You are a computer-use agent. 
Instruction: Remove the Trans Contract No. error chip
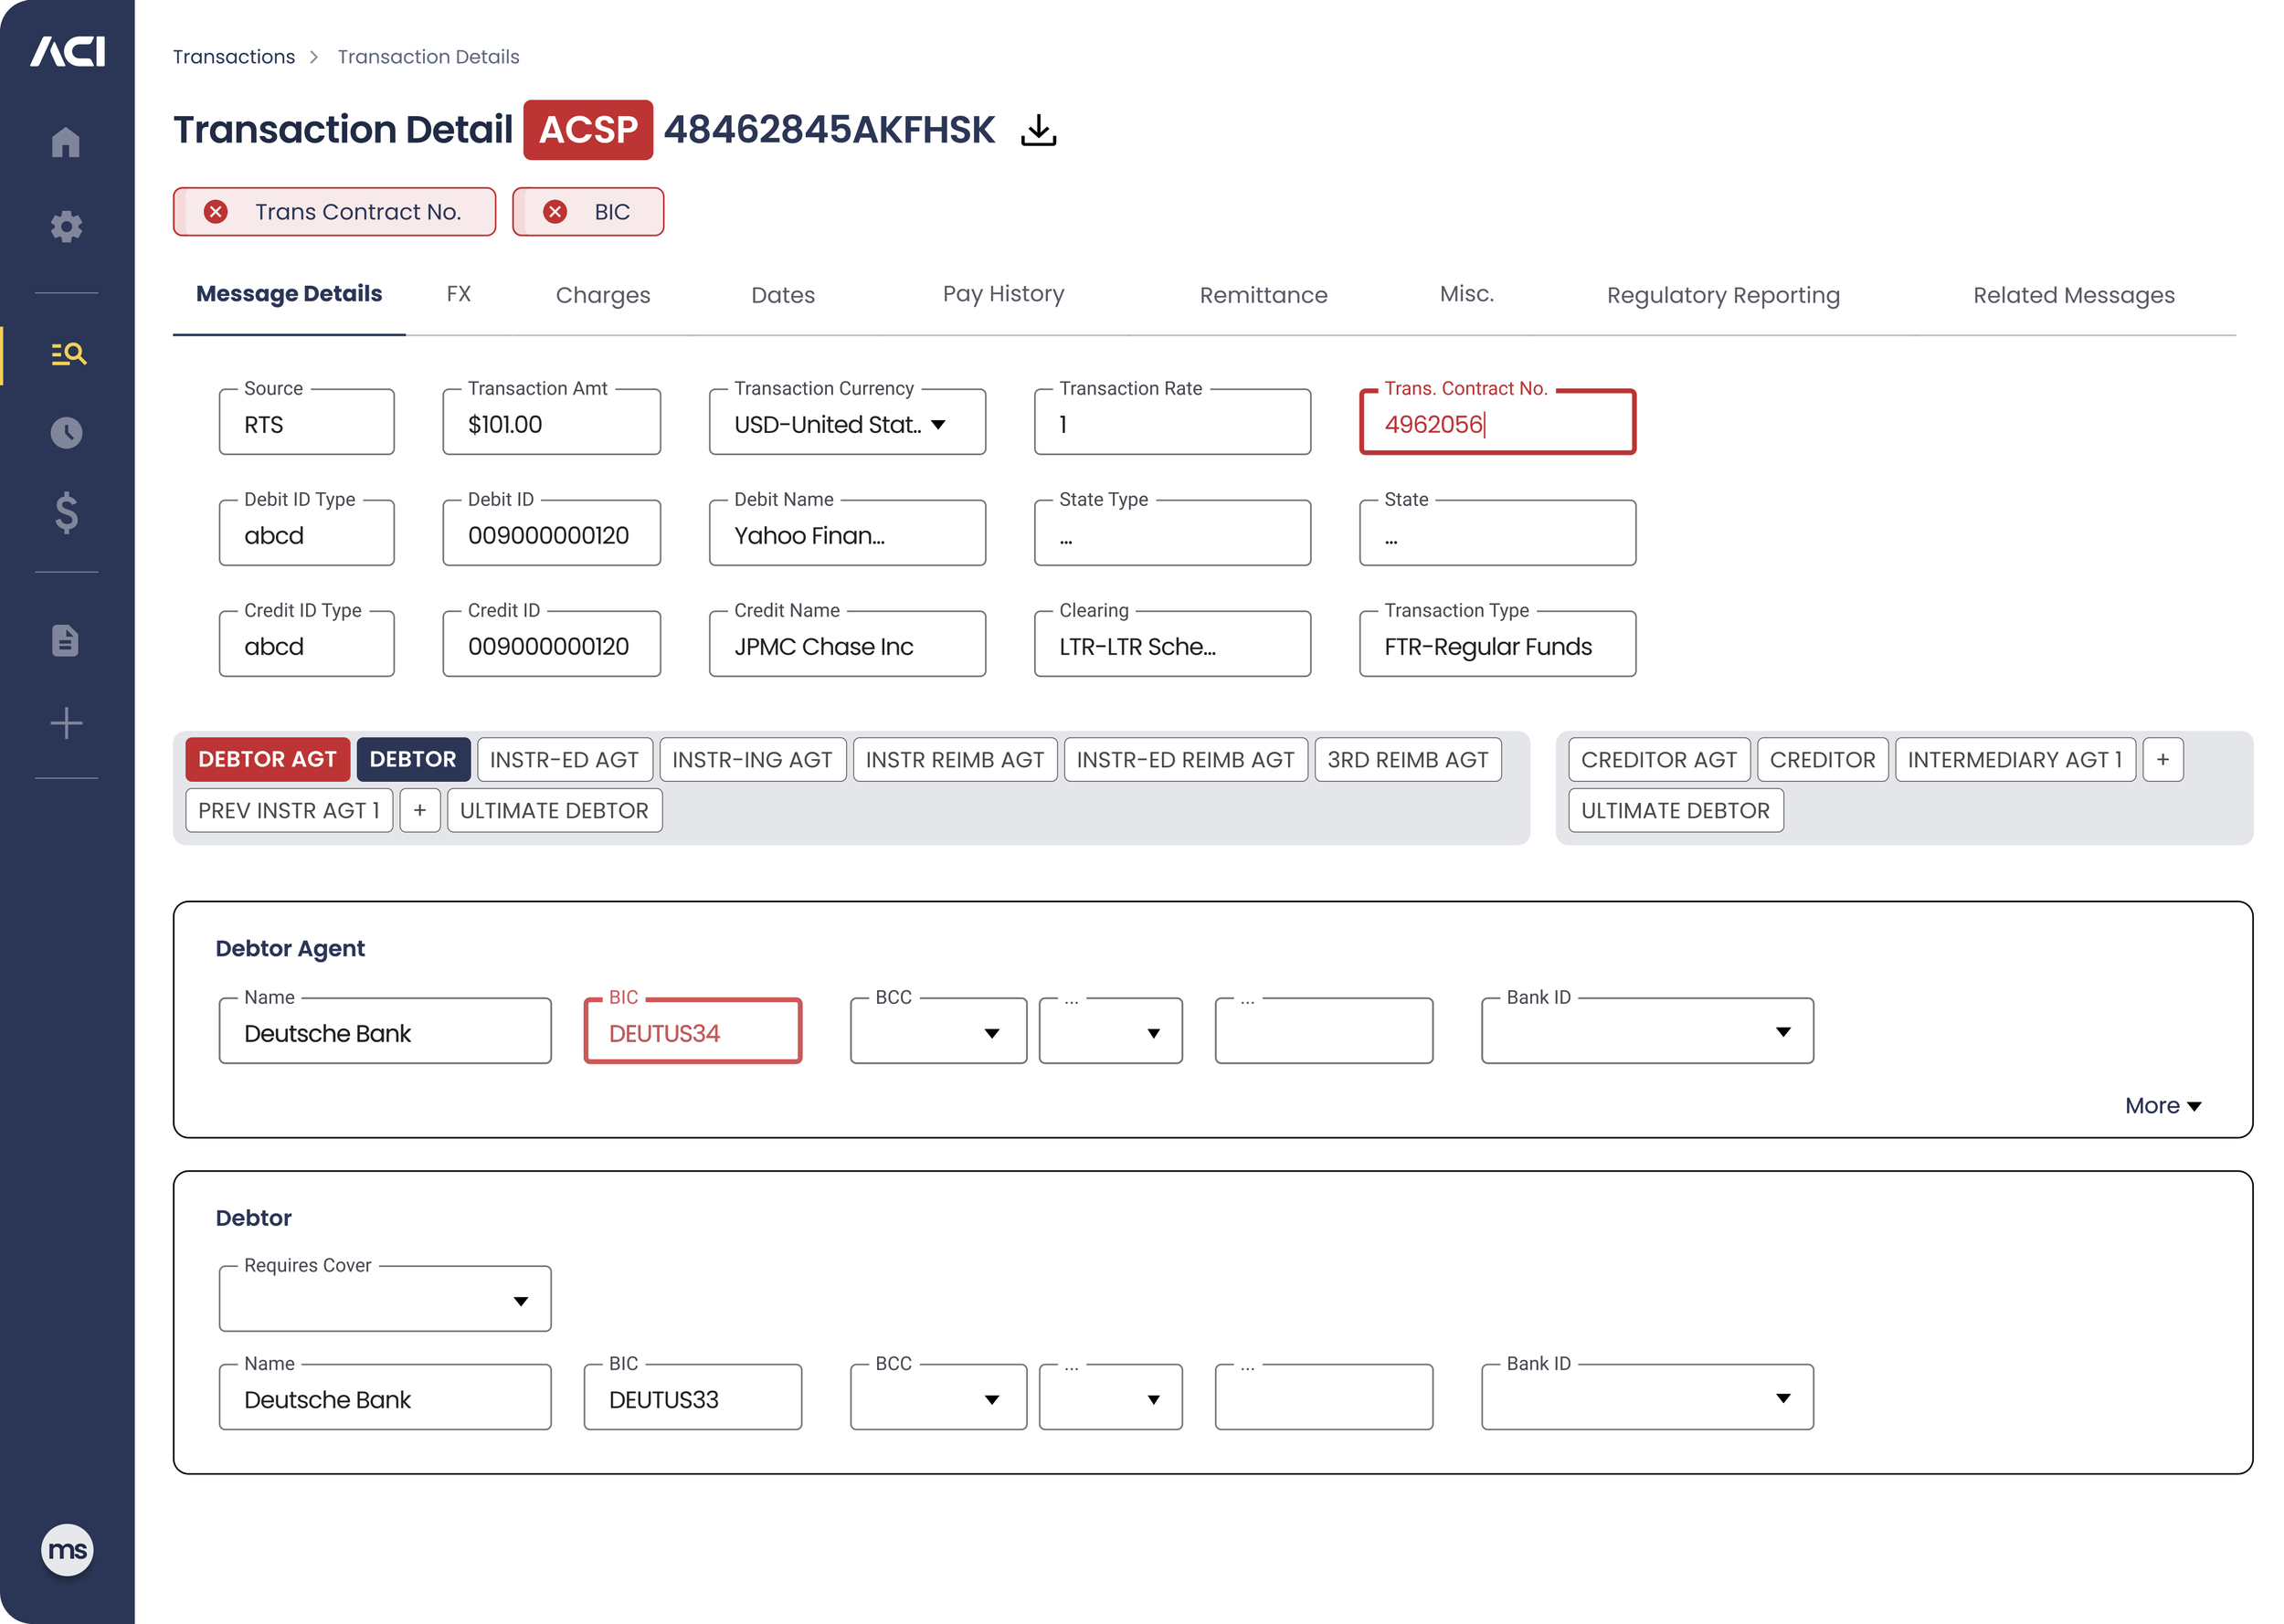click(216, 212)
